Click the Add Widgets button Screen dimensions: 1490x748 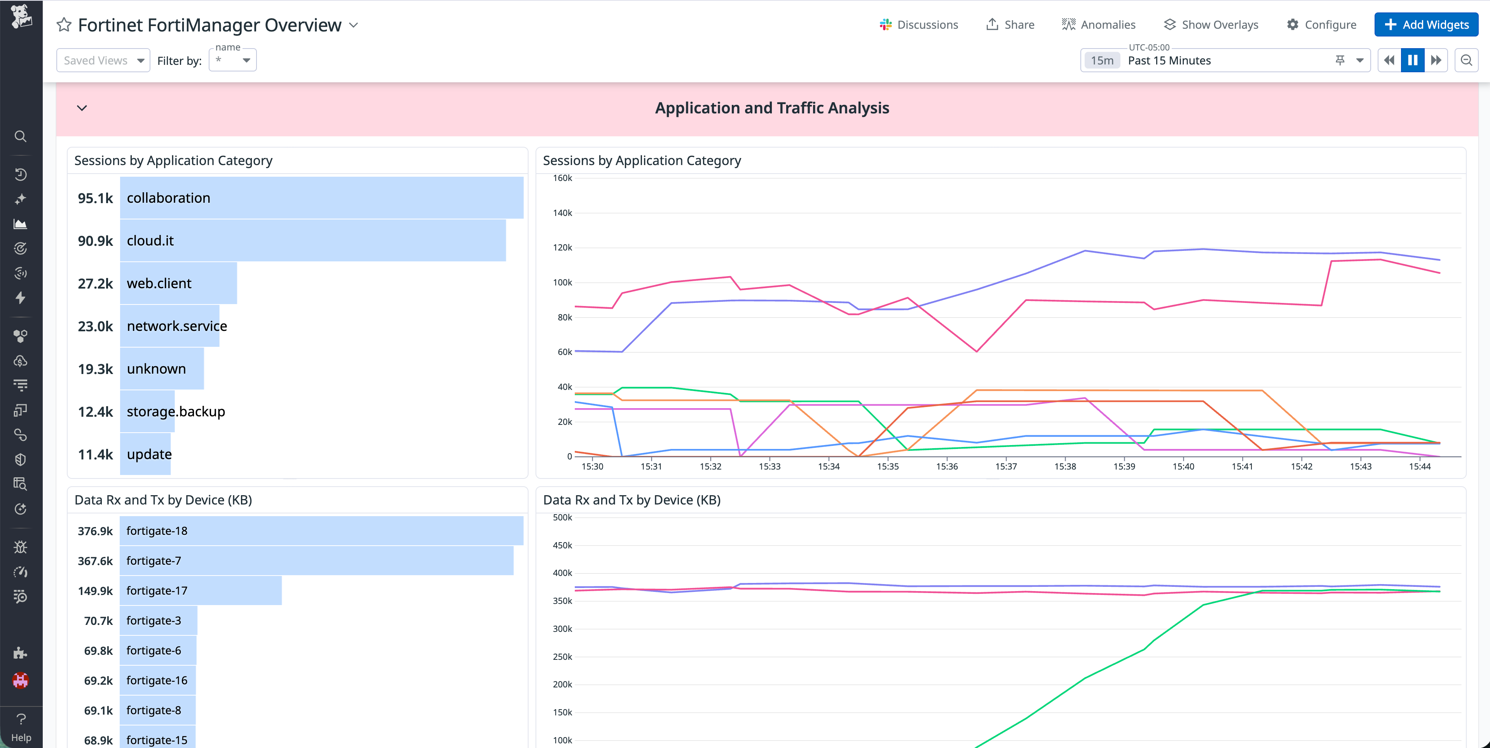coord(1426,24)
